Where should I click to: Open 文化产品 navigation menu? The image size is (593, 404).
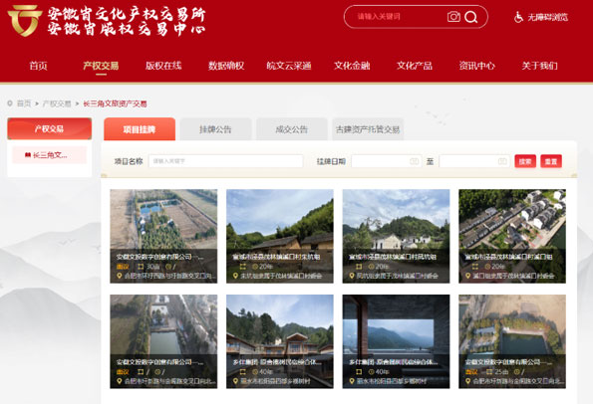click(x=415, y=66)
